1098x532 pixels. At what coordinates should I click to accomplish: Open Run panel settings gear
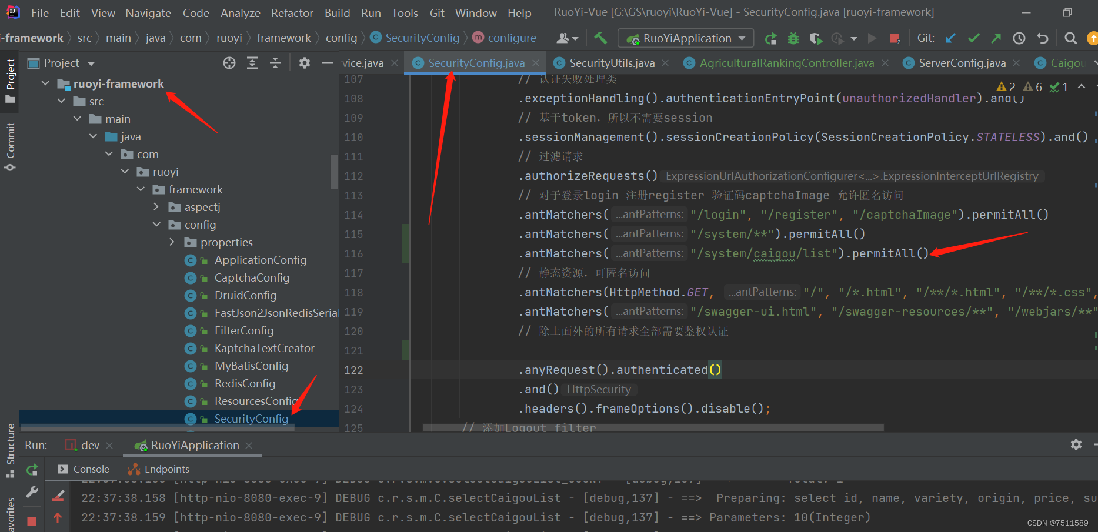click(x=1076, y=444)
